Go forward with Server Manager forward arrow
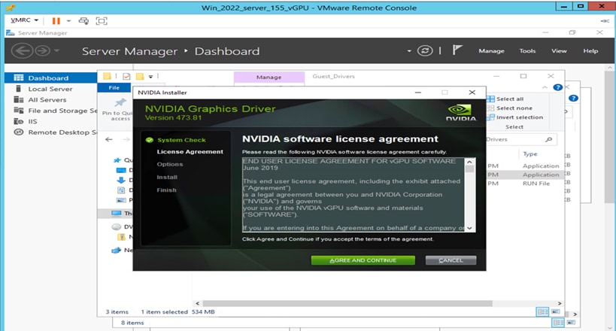 pos(42,50)
